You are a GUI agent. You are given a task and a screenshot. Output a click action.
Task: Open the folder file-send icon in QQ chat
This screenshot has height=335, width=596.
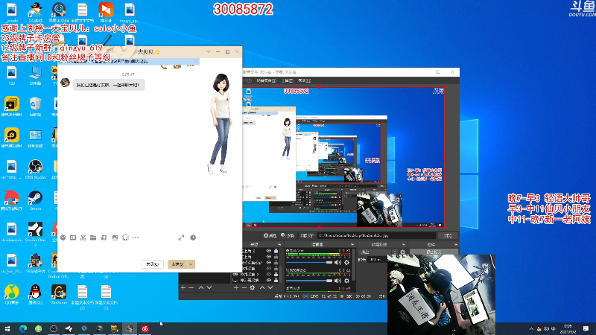tap(93, 237)
